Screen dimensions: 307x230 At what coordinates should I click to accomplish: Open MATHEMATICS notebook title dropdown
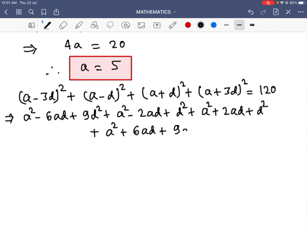click(x=156, y=12)
